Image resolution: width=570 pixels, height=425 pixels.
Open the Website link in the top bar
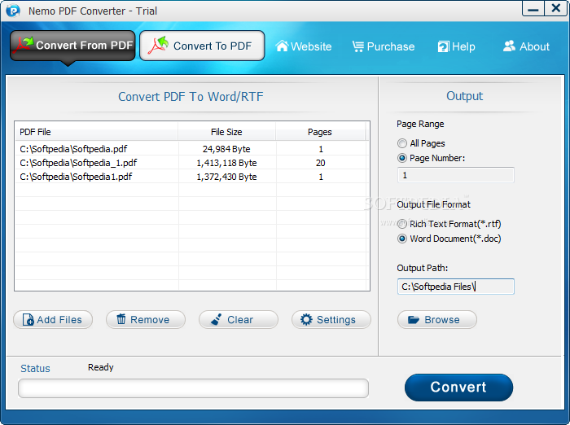click(x=304, y=46)
